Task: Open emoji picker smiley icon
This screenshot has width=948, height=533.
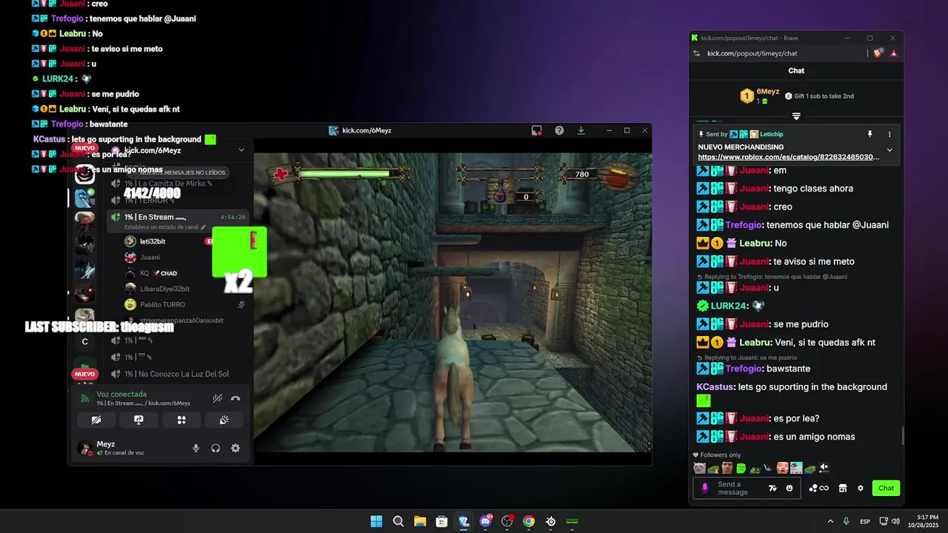Action: coord(790,488)
